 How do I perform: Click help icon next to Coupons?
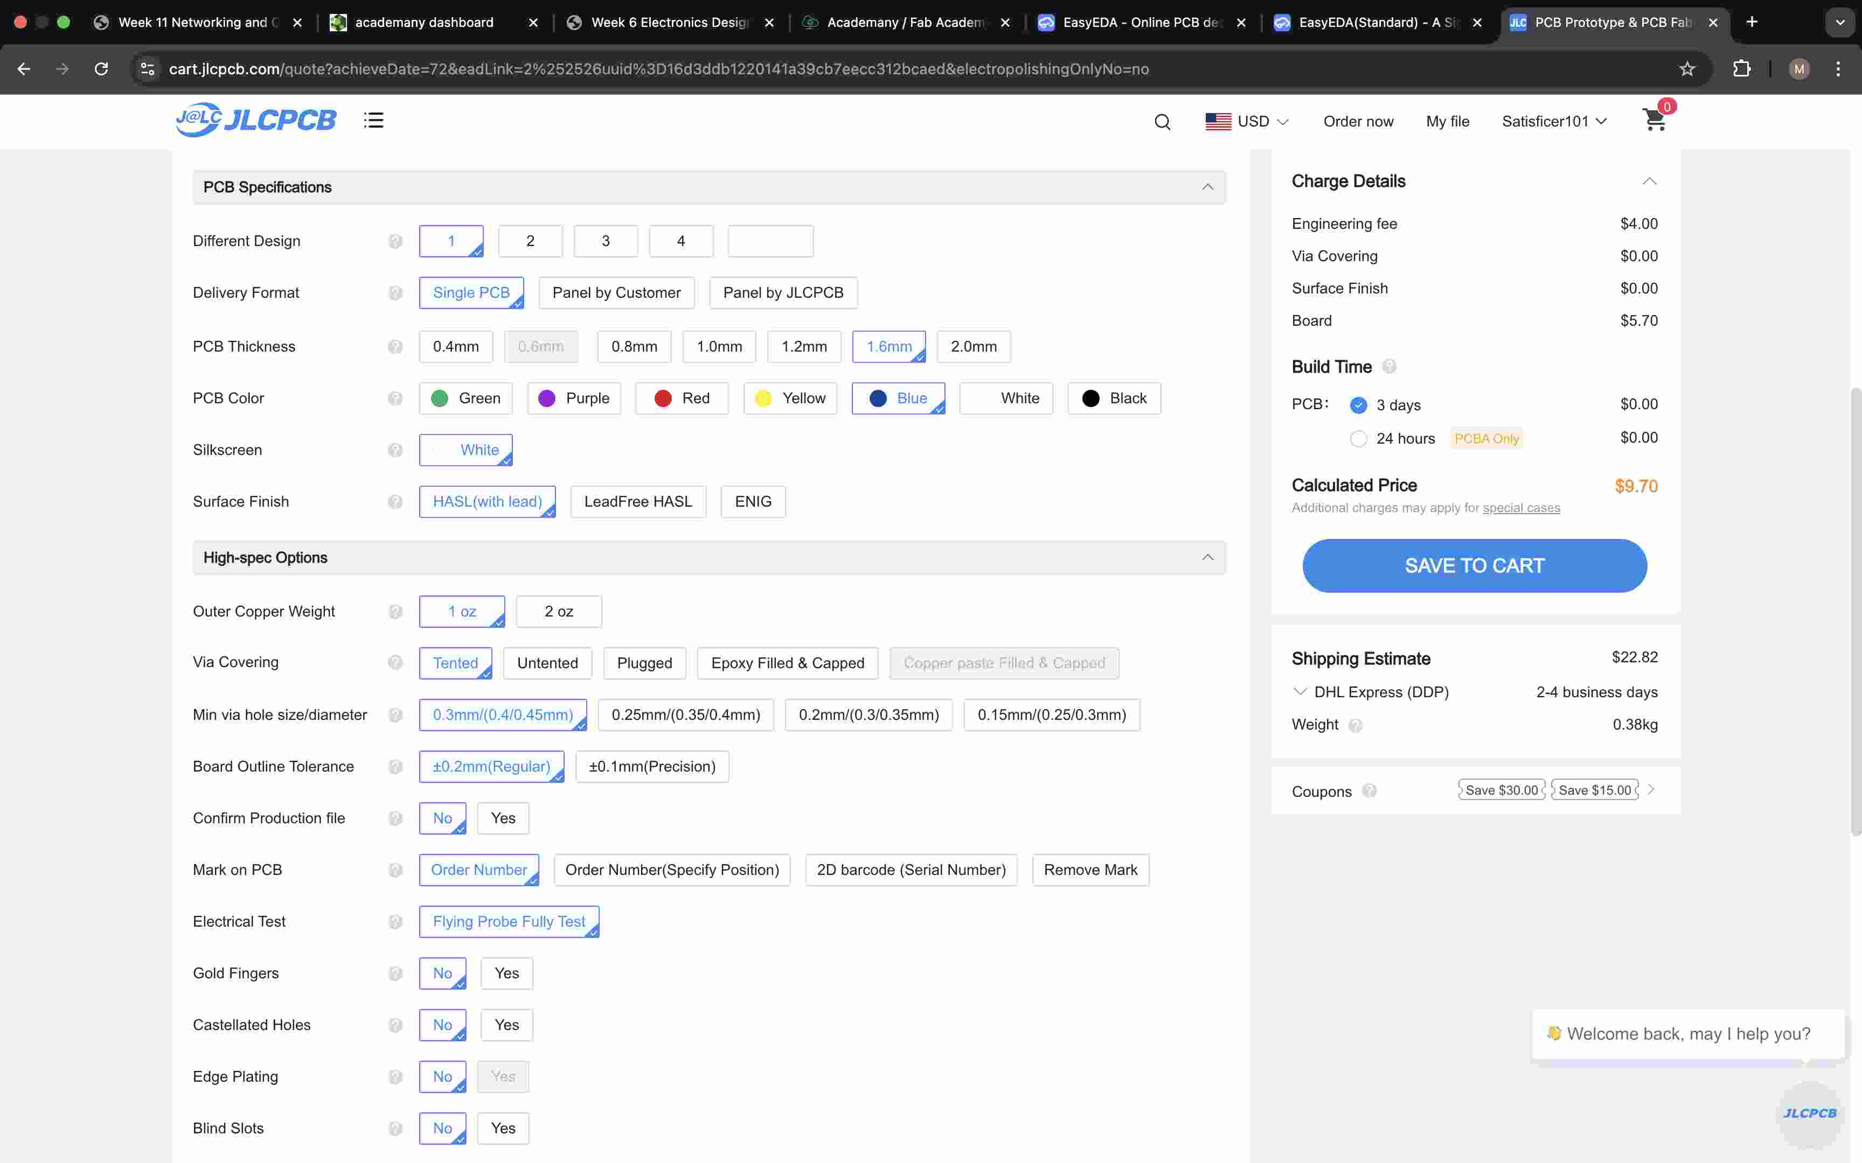[x=1369, y=791]
